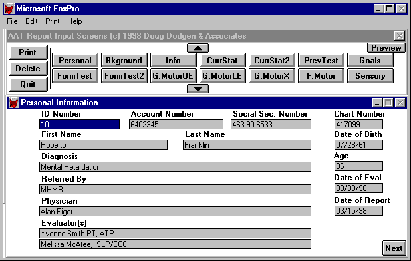Go to the Next screen
This screenshot has width=411, height=261.
394,248
